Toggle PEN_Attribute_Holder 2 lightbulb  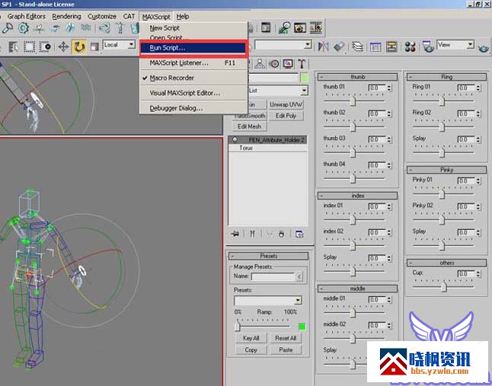click(x=235, y=140)
